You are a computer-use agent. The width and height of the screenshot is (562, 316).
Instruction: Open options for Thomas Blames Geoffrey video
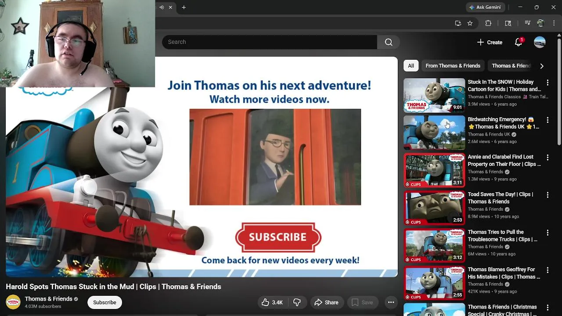tap(548, 270)
